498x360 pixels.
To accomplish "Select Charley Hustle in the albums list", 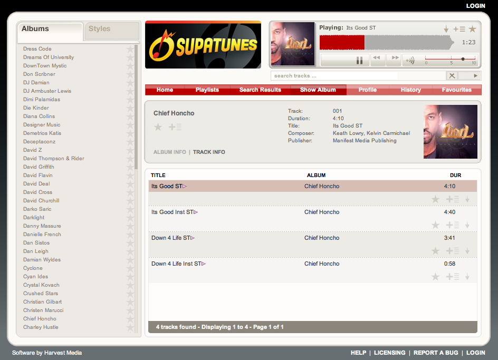I will [41, 327].
